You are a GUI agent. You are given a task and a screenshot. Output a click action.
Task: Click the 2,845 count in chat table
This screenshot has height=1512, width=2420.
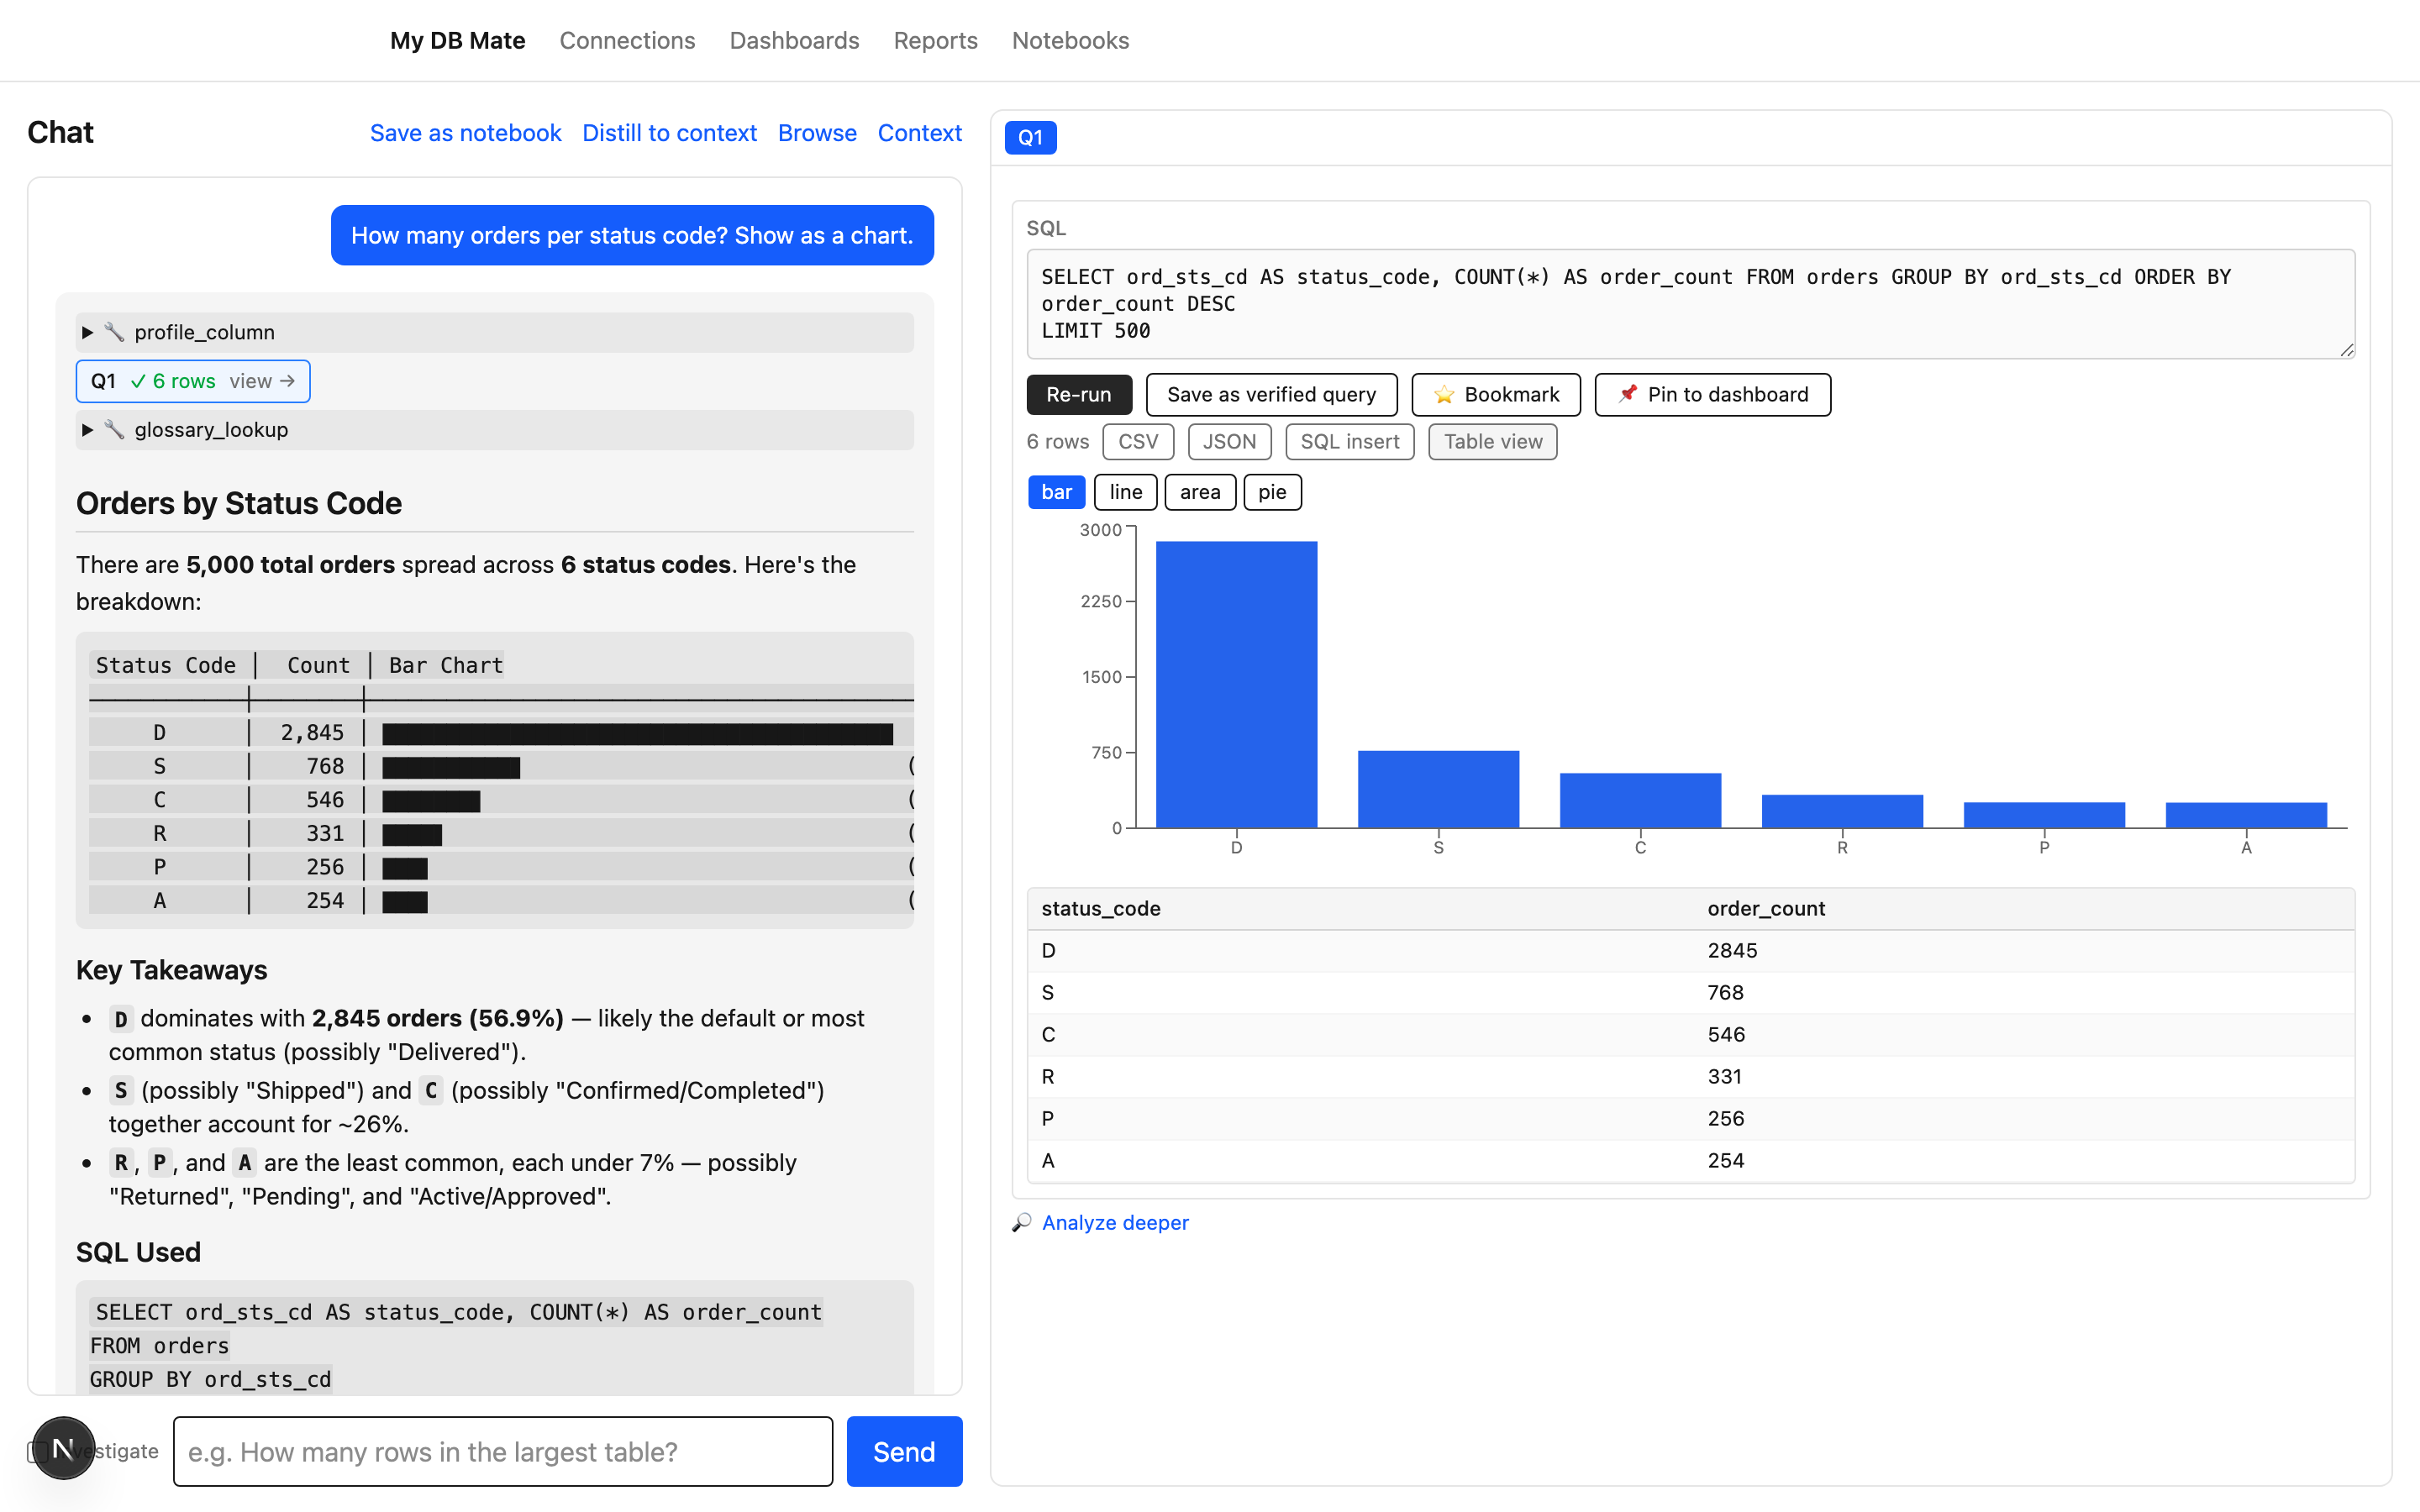[x=312, y=732]
